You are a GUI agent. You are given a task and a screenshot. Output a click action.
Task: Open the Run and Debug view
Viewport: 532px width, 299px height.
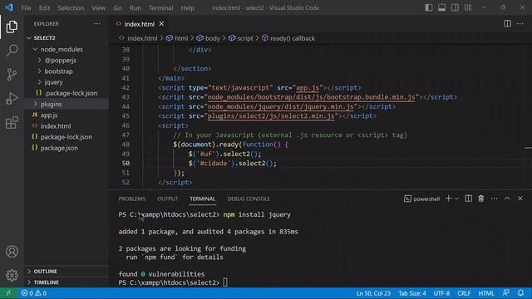[12, 99]
